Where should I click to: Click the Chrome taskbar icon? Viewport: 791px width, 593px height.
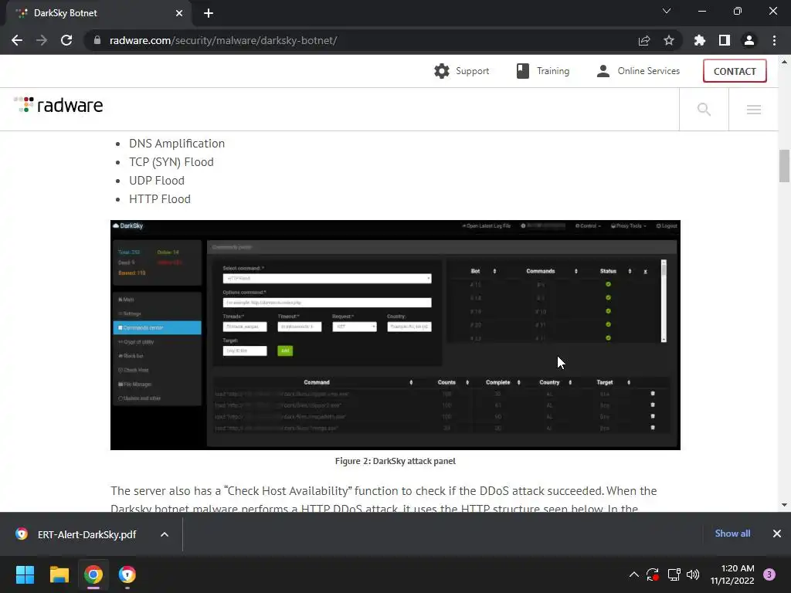tap(93, 574)
